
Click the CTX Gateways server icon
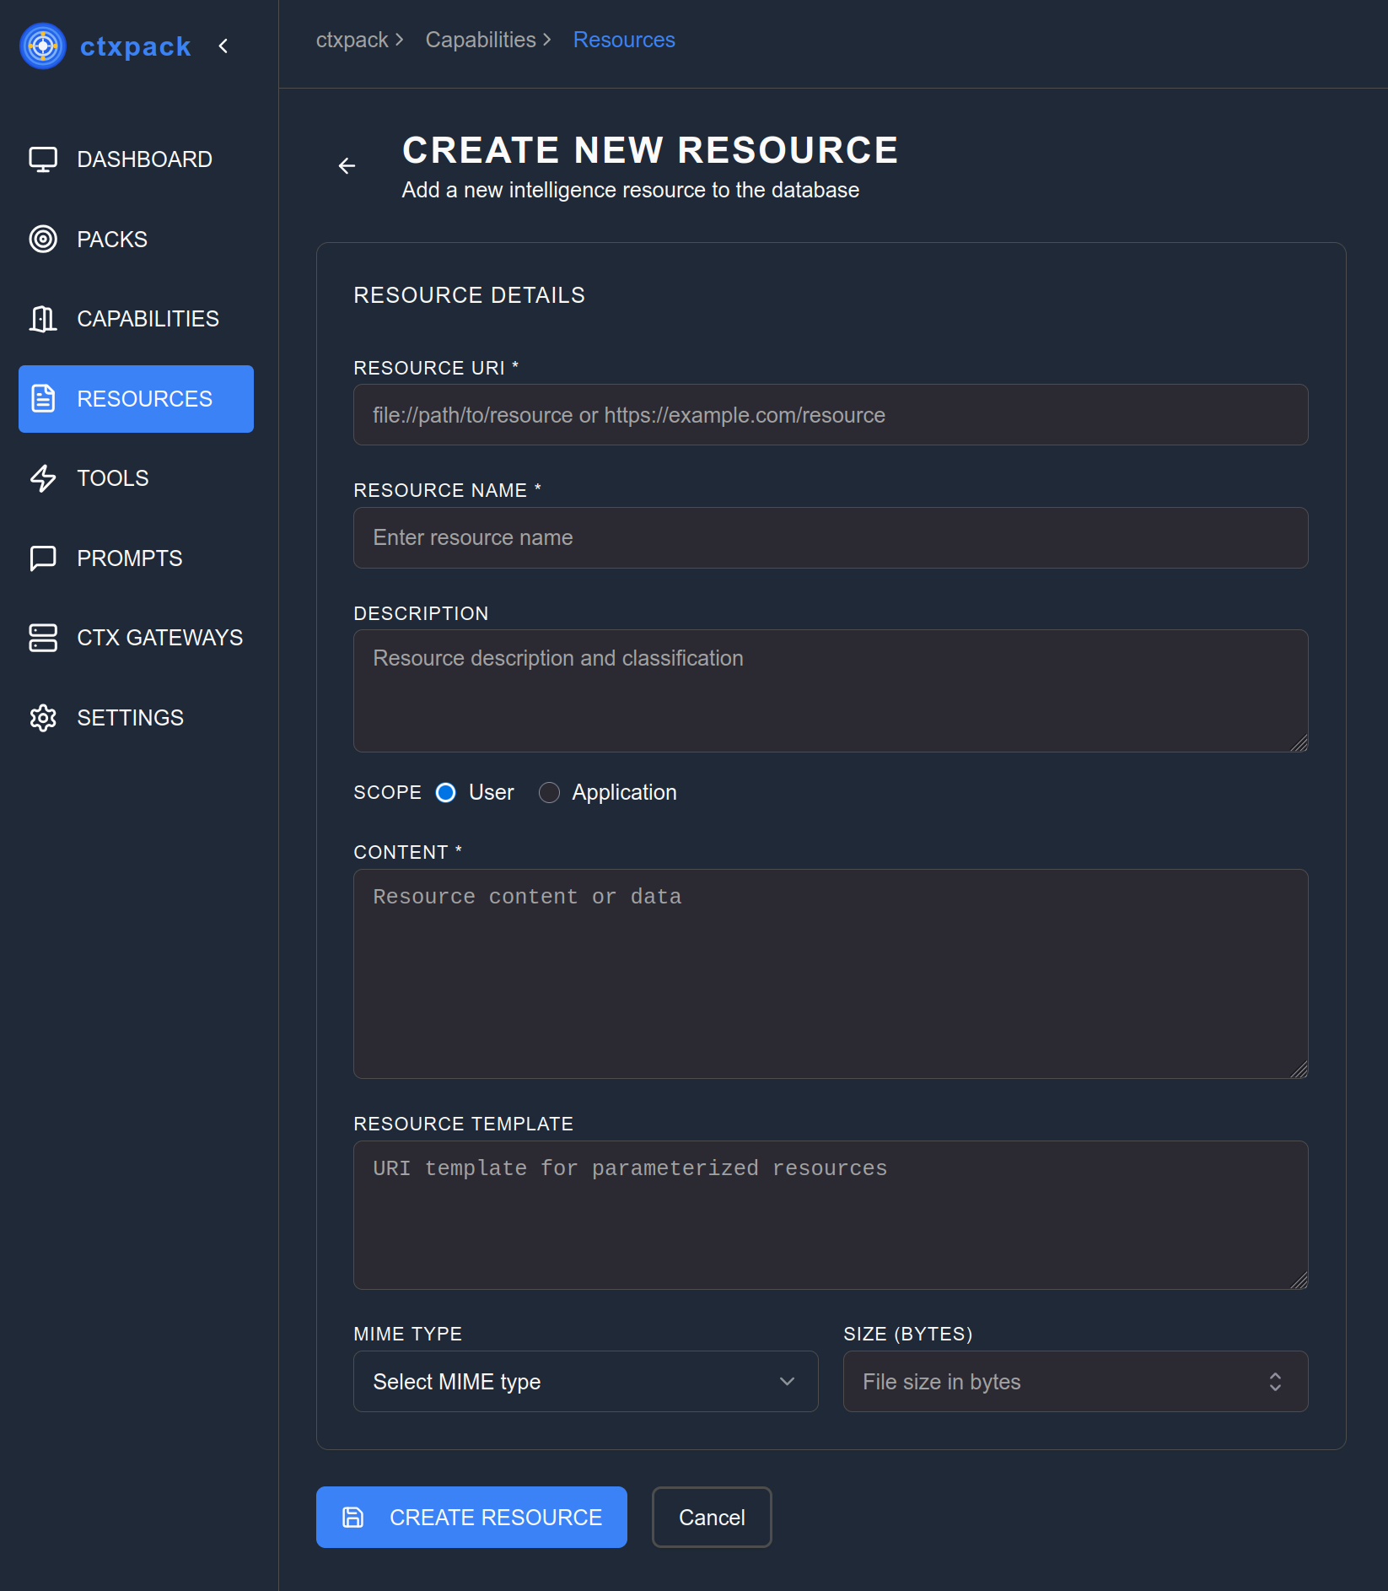tap(43, 638)
